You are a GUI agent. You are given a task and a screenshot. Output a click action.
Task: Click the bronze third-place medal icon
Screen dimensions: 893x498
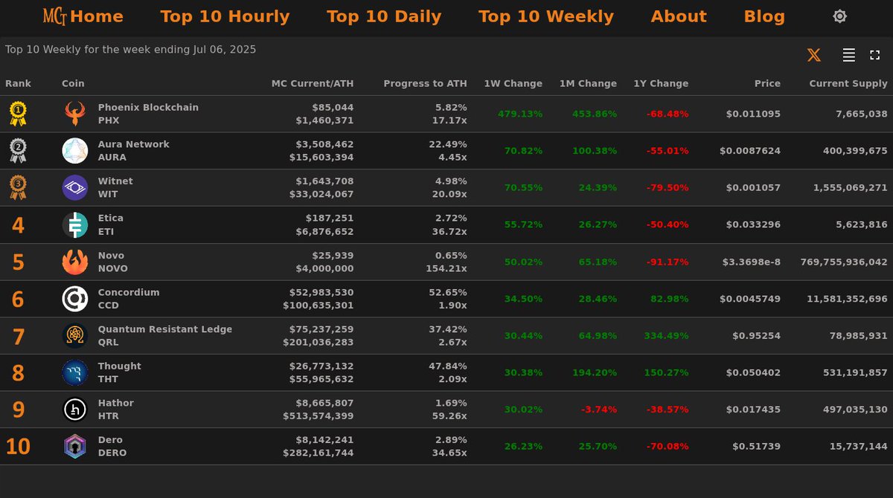click(18, 187)
